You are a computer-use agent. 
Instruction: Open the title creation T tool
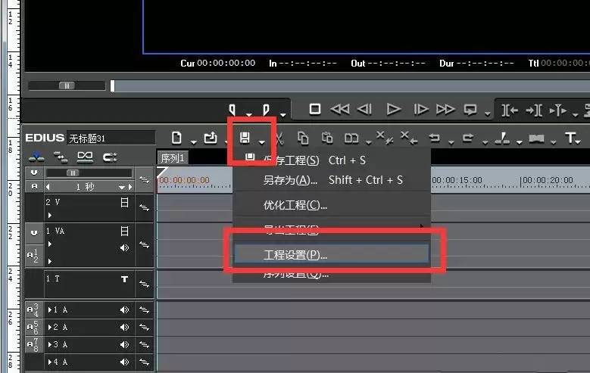[570, 138]
